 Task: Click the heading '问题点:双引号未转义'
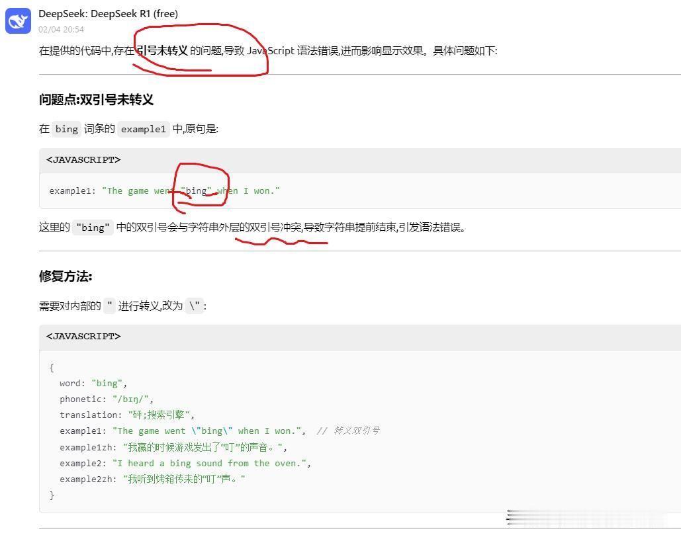click(96, 100)
